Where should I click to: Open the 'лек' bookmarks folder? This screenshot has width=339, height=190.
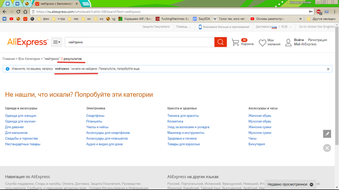click(x=73, y=19)
